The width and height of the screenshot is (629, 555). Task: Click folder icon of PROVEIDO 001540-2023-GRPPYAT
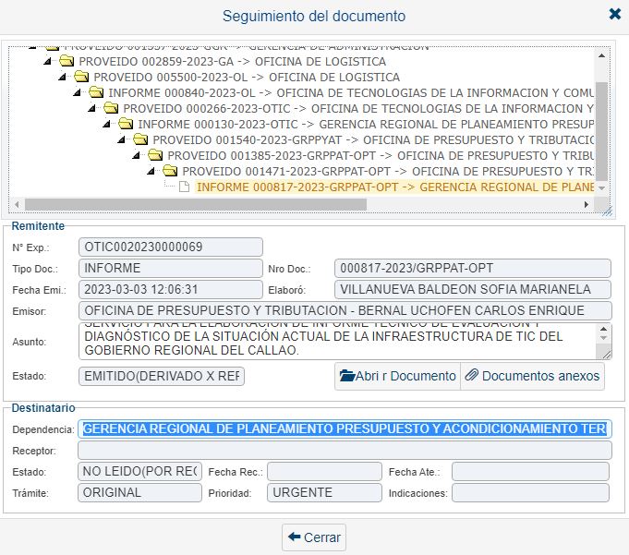[140, 139]
